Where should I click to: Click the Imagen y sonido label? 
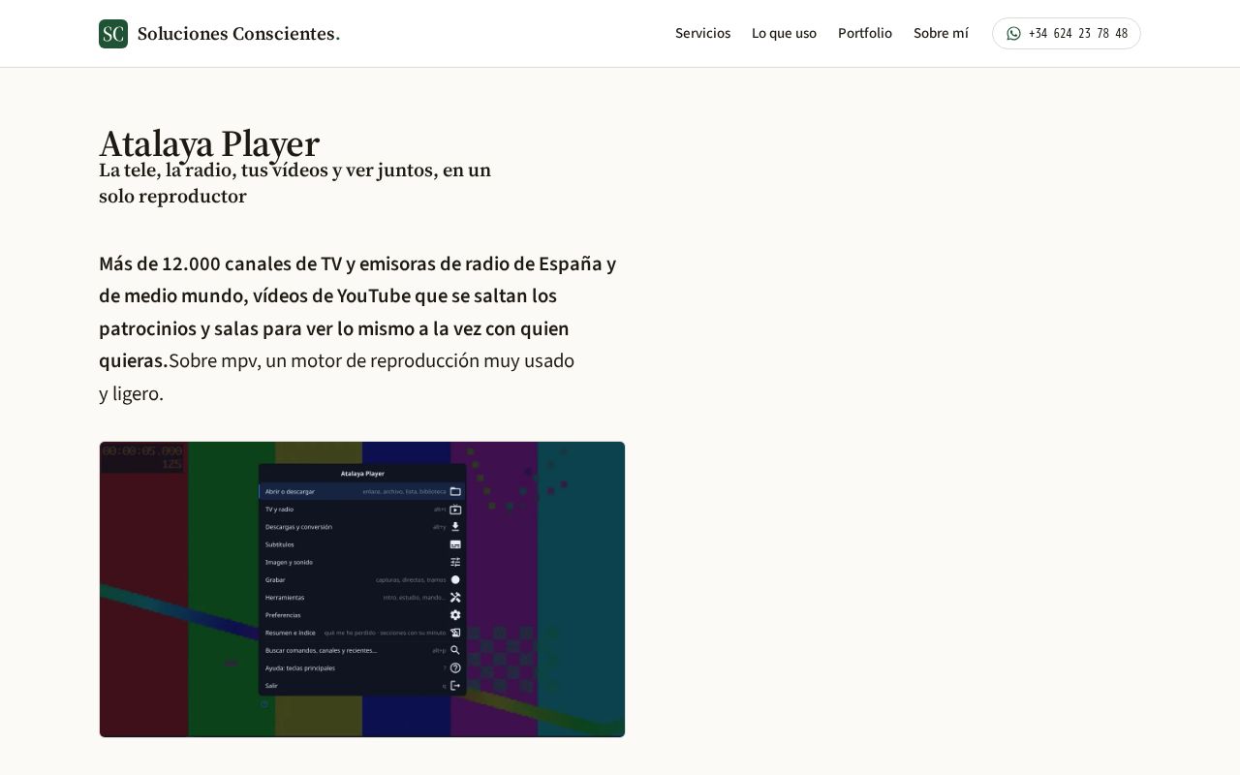289,562
